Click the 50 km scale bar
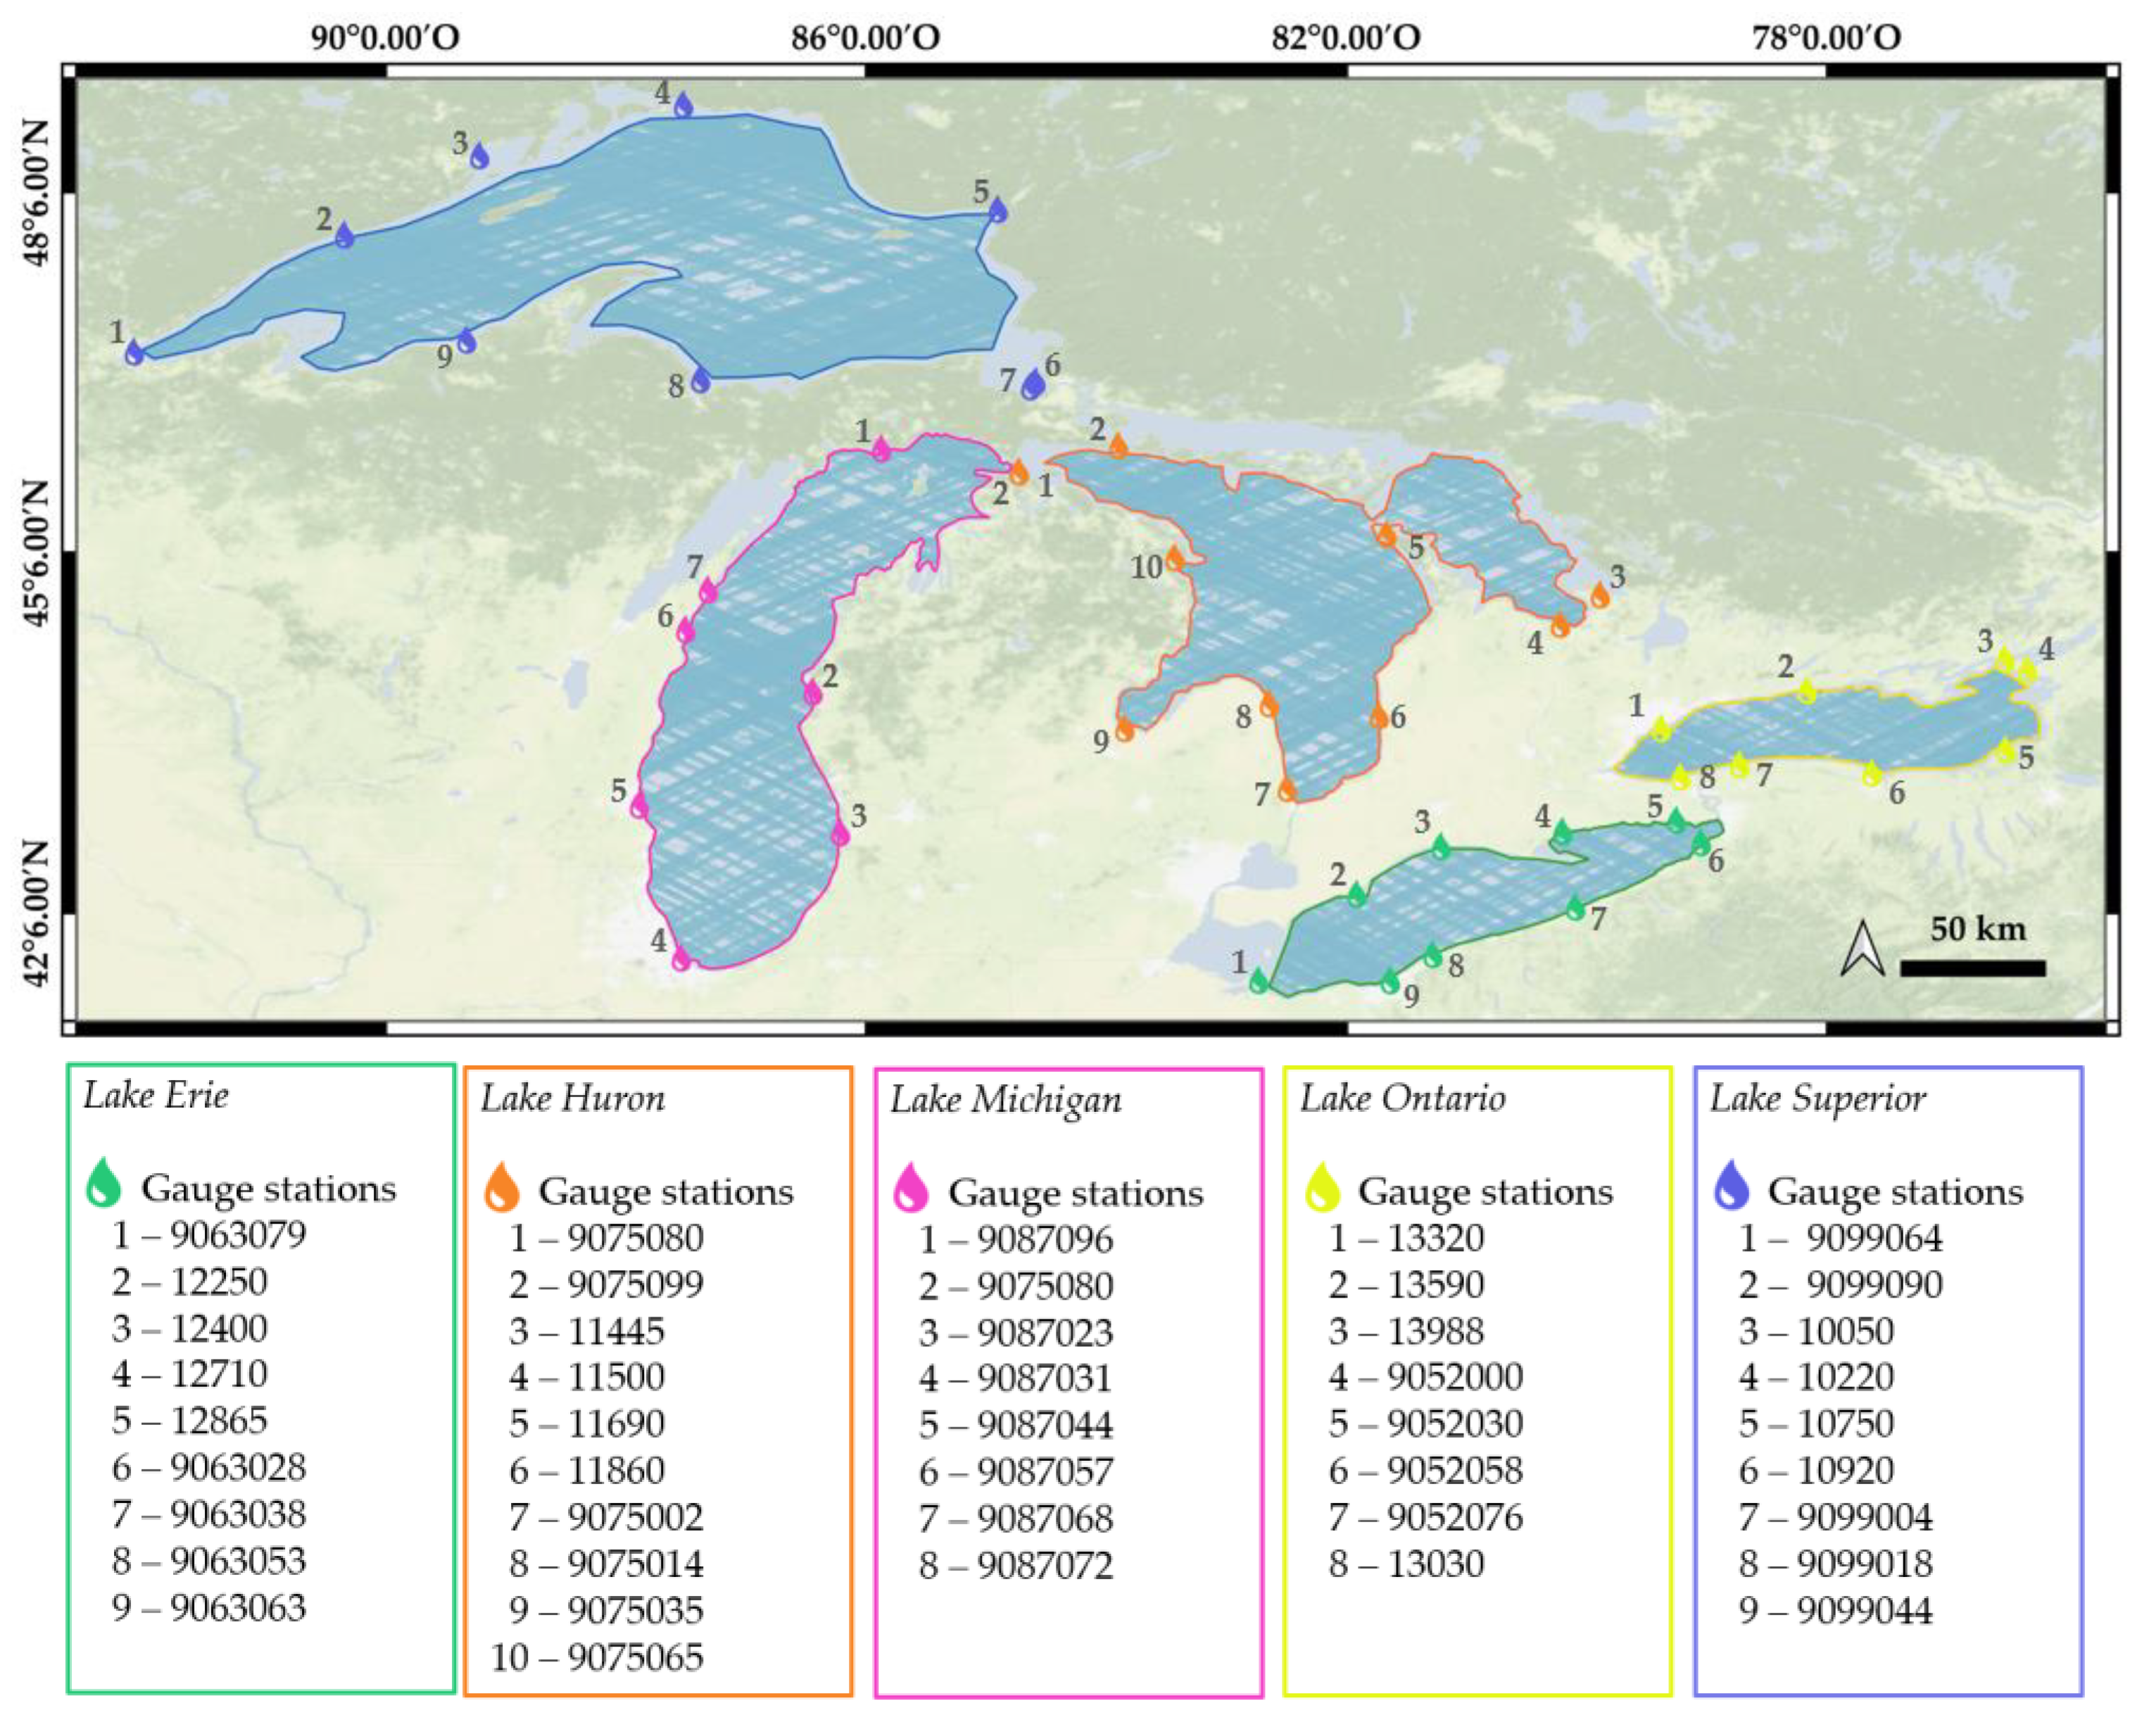Screen dimensions: 2149x1736 point(1972,968)
